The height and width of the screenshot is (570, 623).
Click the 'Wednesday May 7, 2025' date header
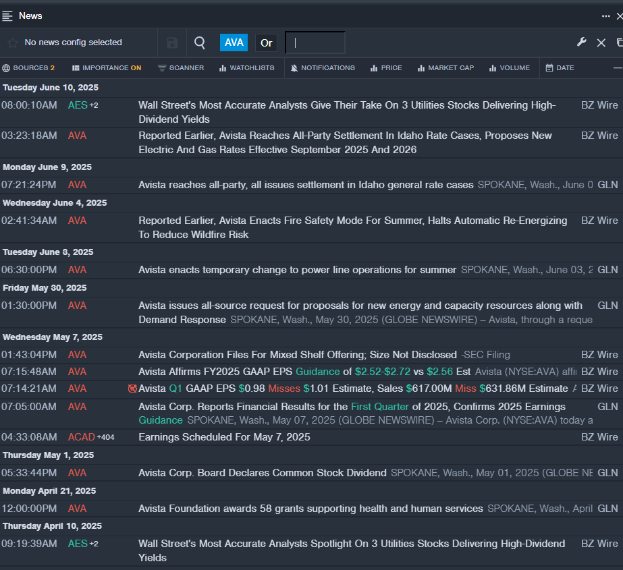53,337
